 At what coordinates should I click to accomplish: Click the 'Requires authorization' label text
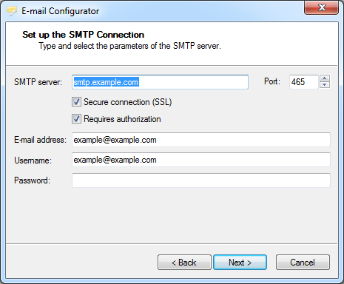pos(122,119)
